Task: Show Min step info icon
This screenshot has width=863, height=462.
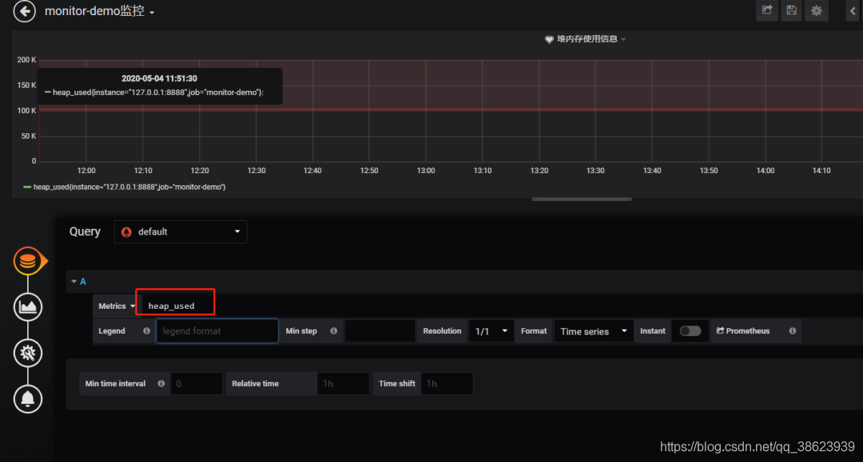Action: 333,330
